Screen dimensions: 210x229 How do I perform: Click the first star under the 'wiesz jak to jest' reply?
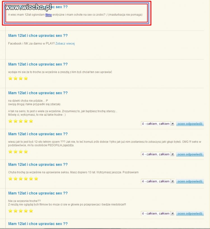(10, 151)
